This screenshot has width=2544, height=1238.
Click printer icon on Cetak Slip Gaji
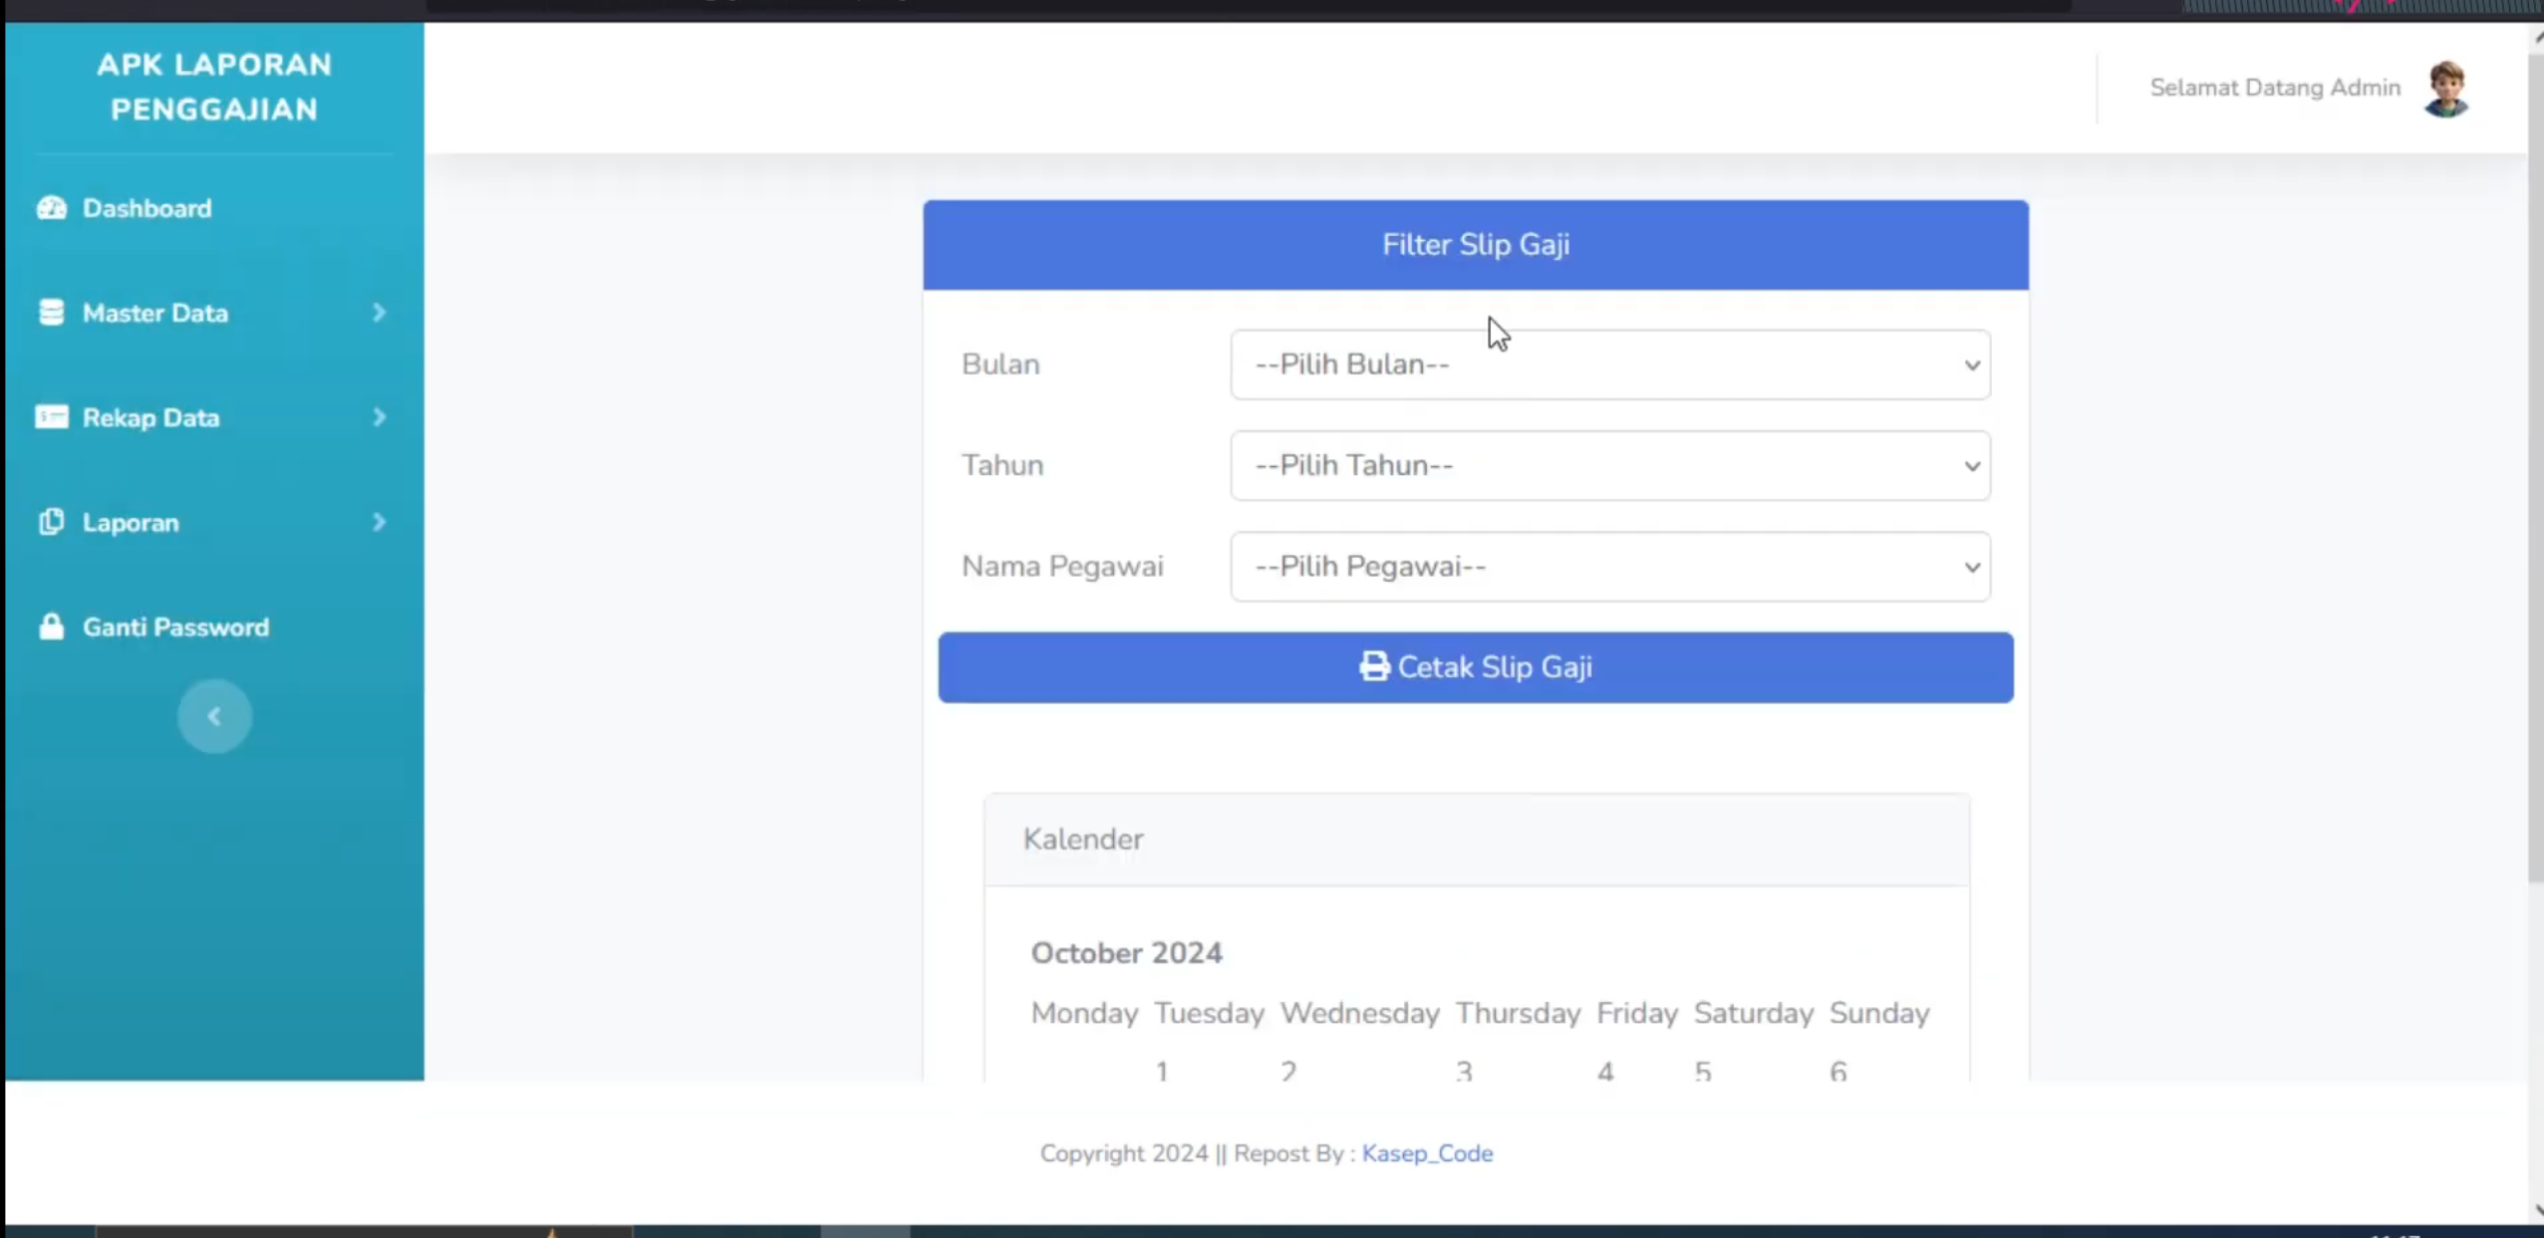1374,666
